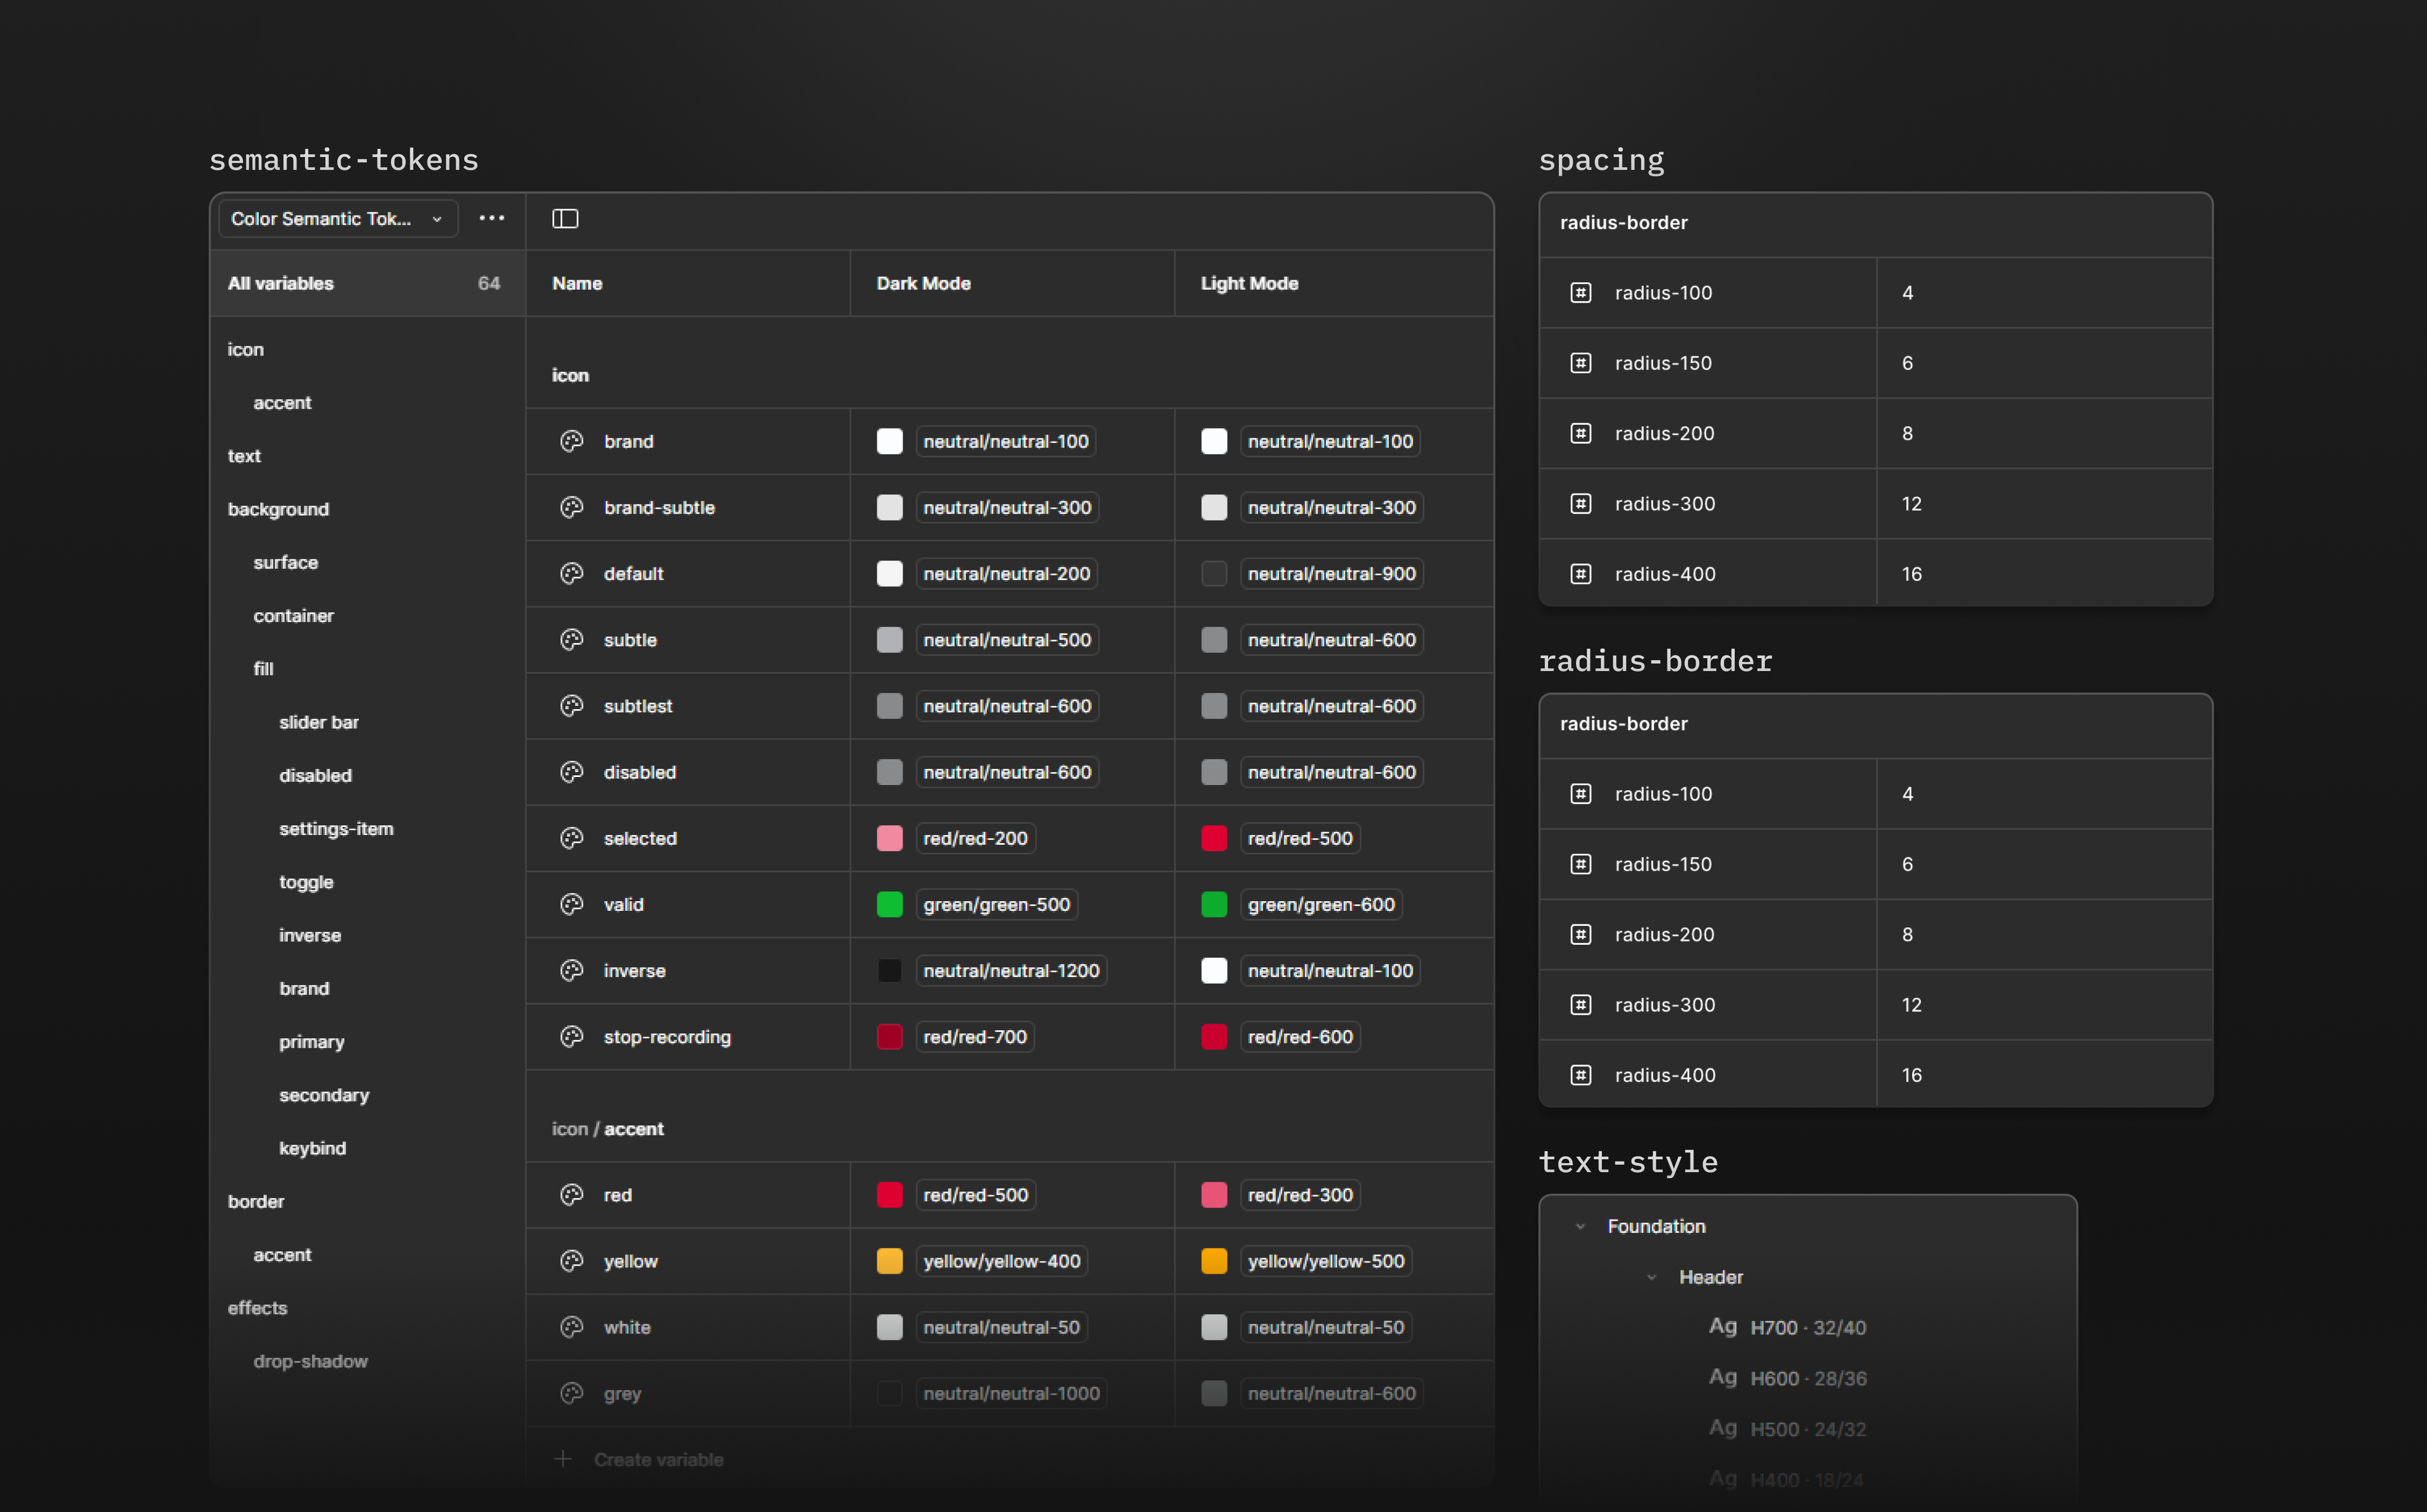Collapse the Header text style subgroup

1651,1277
